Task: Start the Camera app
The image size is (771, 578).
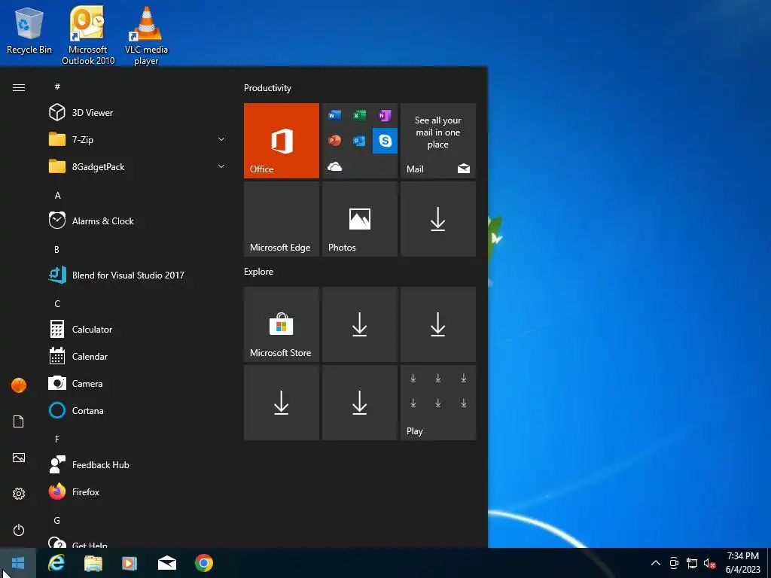Action: pos(138,383)
